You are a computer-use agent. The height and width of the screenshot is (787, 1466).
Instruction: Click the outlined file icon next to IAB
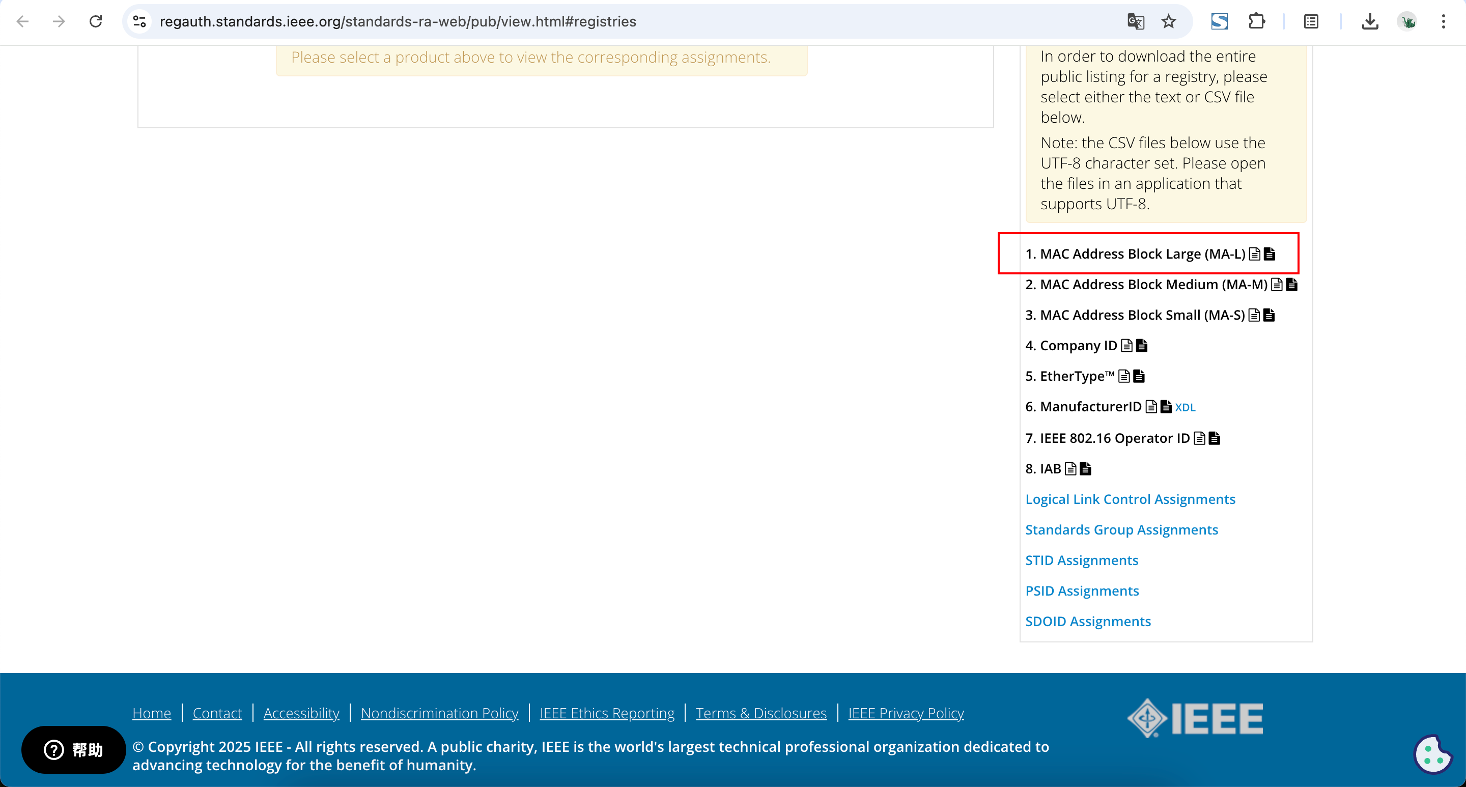point(1070,469)
